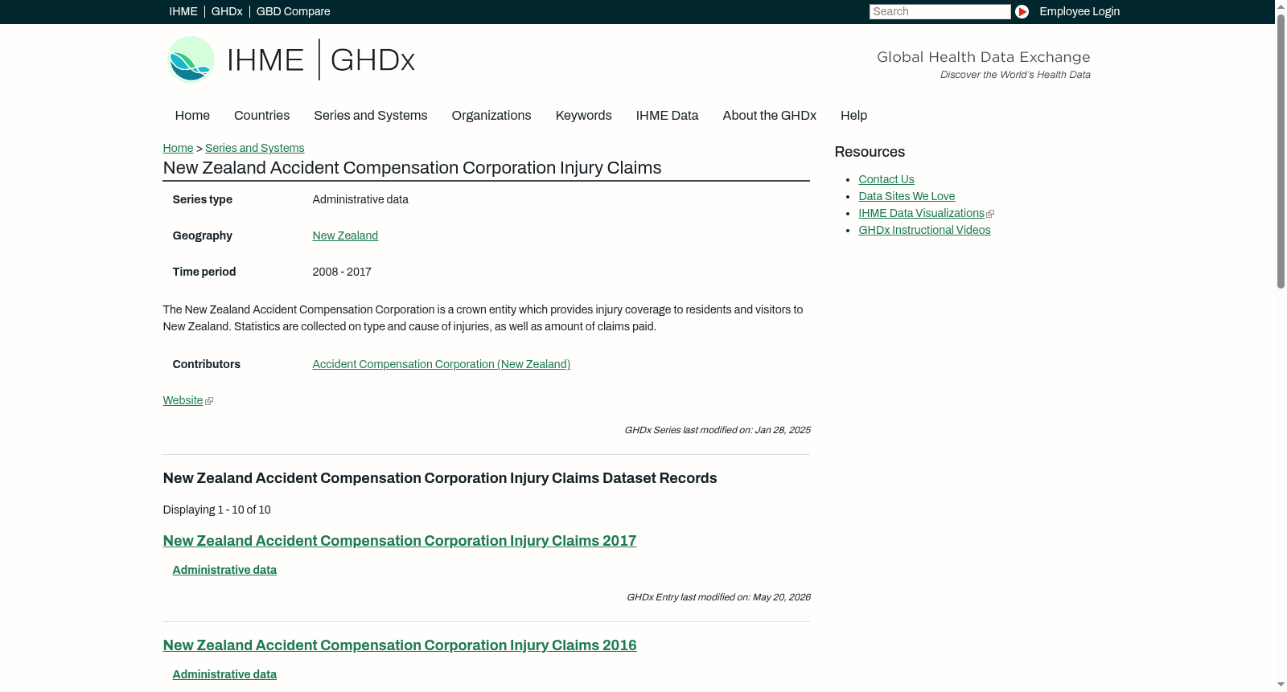1287x692 pixels.
Task: Open Keywords menu item
Action: (x=584, y=116)
